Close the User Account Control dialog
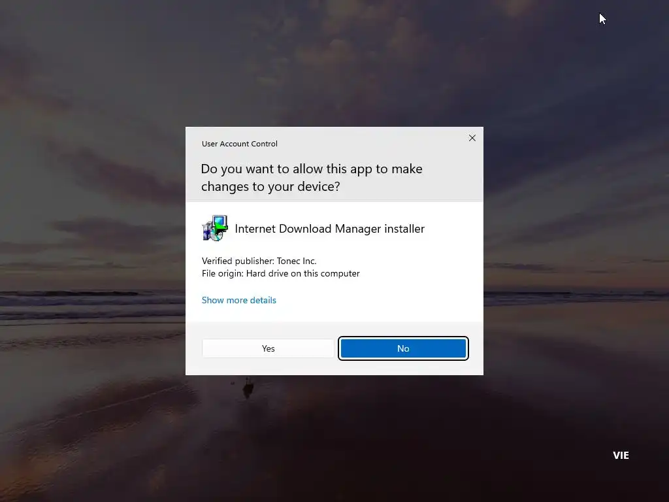Viewport: 669px width, 502px height. pyautogui.click(x=472, y=138)
